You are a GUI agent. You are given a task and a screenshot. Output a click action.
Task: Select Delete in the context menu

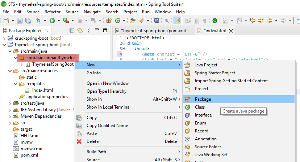[128, 141]
